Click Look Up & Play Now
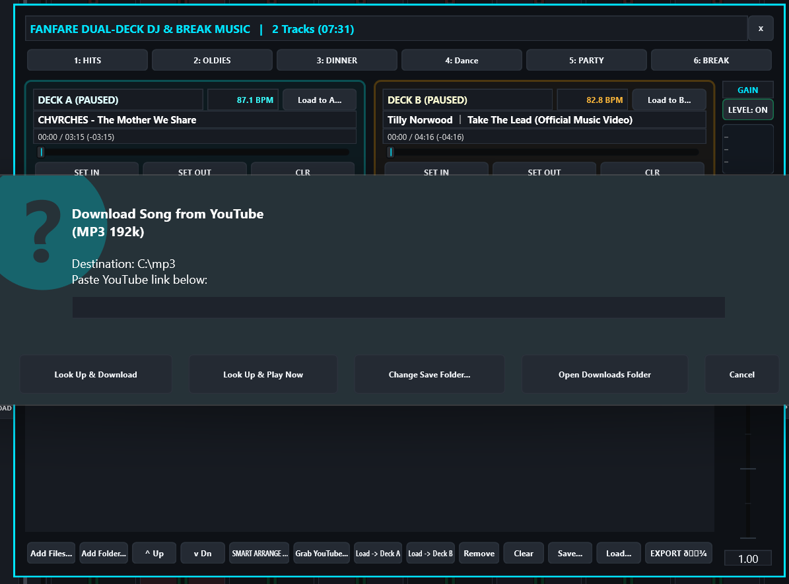 [263, 374]
